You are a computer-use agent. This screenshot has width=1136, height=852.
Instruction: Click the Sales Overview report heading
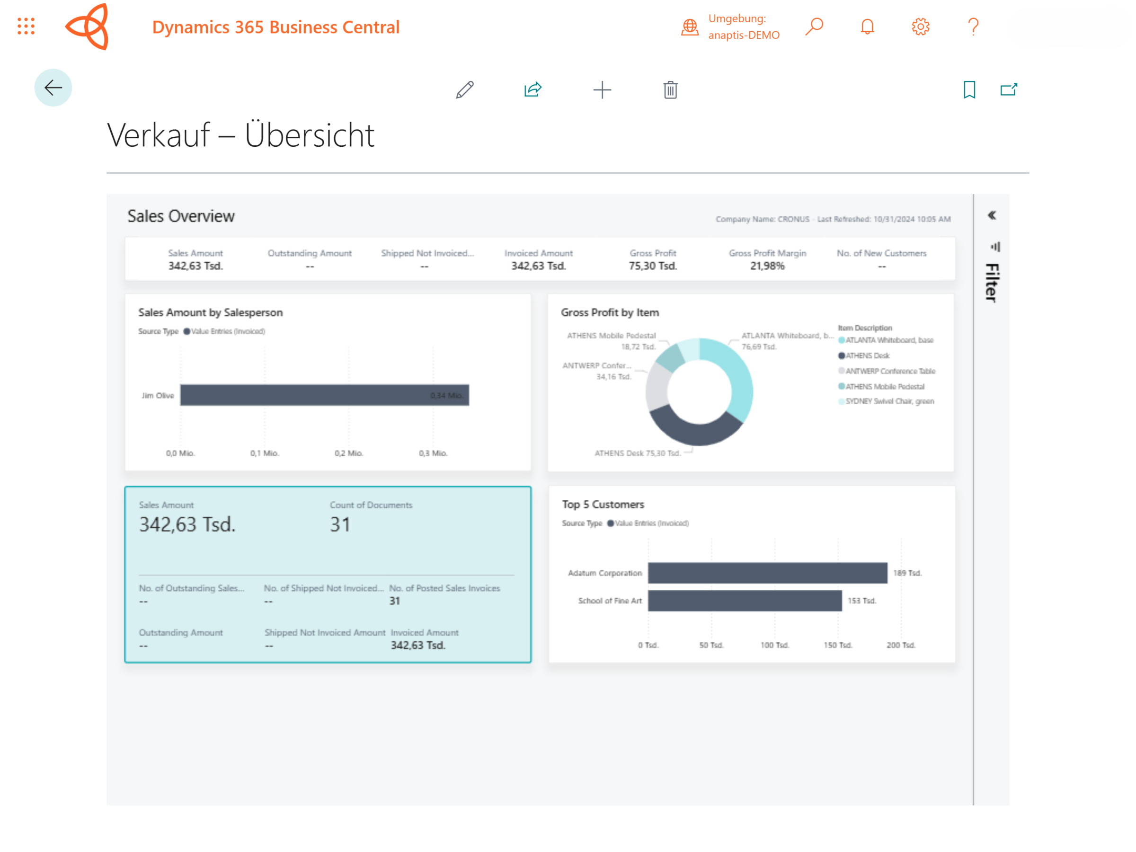coord(181,216)
